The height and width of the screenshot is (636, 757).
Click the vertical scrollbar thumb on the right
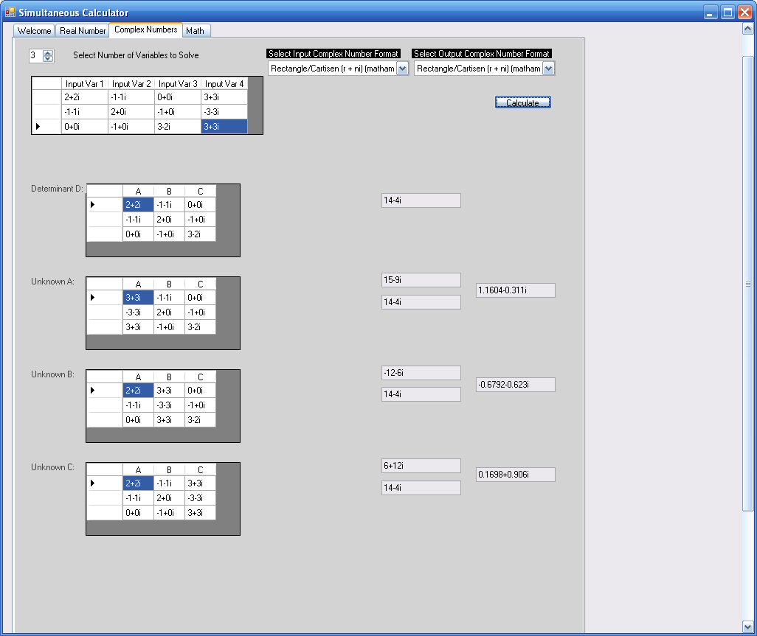(748, 284)
